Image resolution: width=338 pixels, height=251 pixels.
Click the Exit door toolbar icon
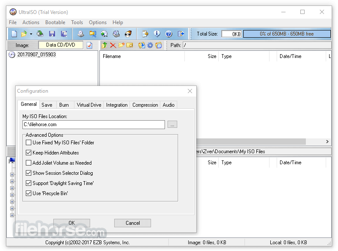point(181,34)
